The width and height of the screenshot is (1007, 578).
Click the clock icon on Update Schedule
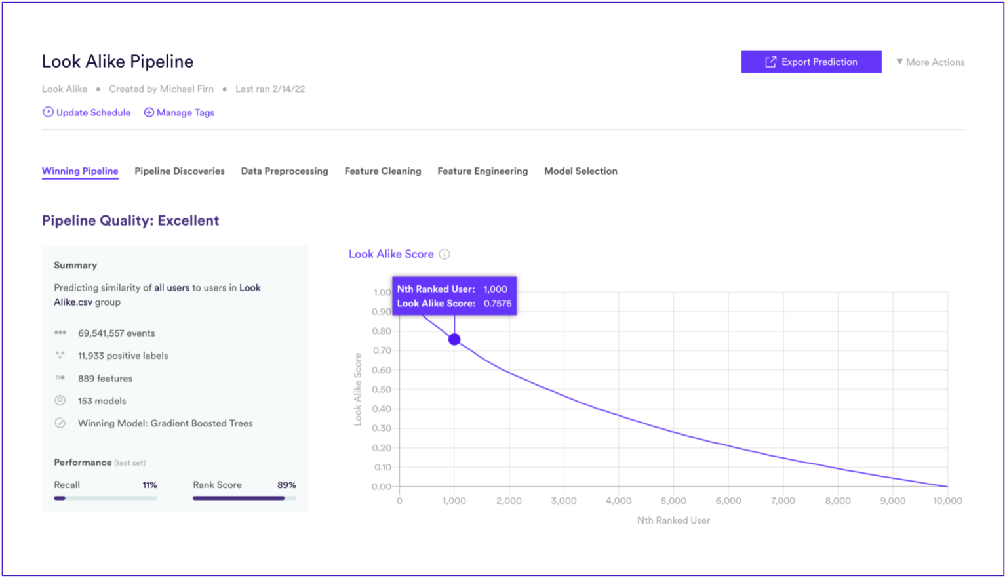point(48,112)
